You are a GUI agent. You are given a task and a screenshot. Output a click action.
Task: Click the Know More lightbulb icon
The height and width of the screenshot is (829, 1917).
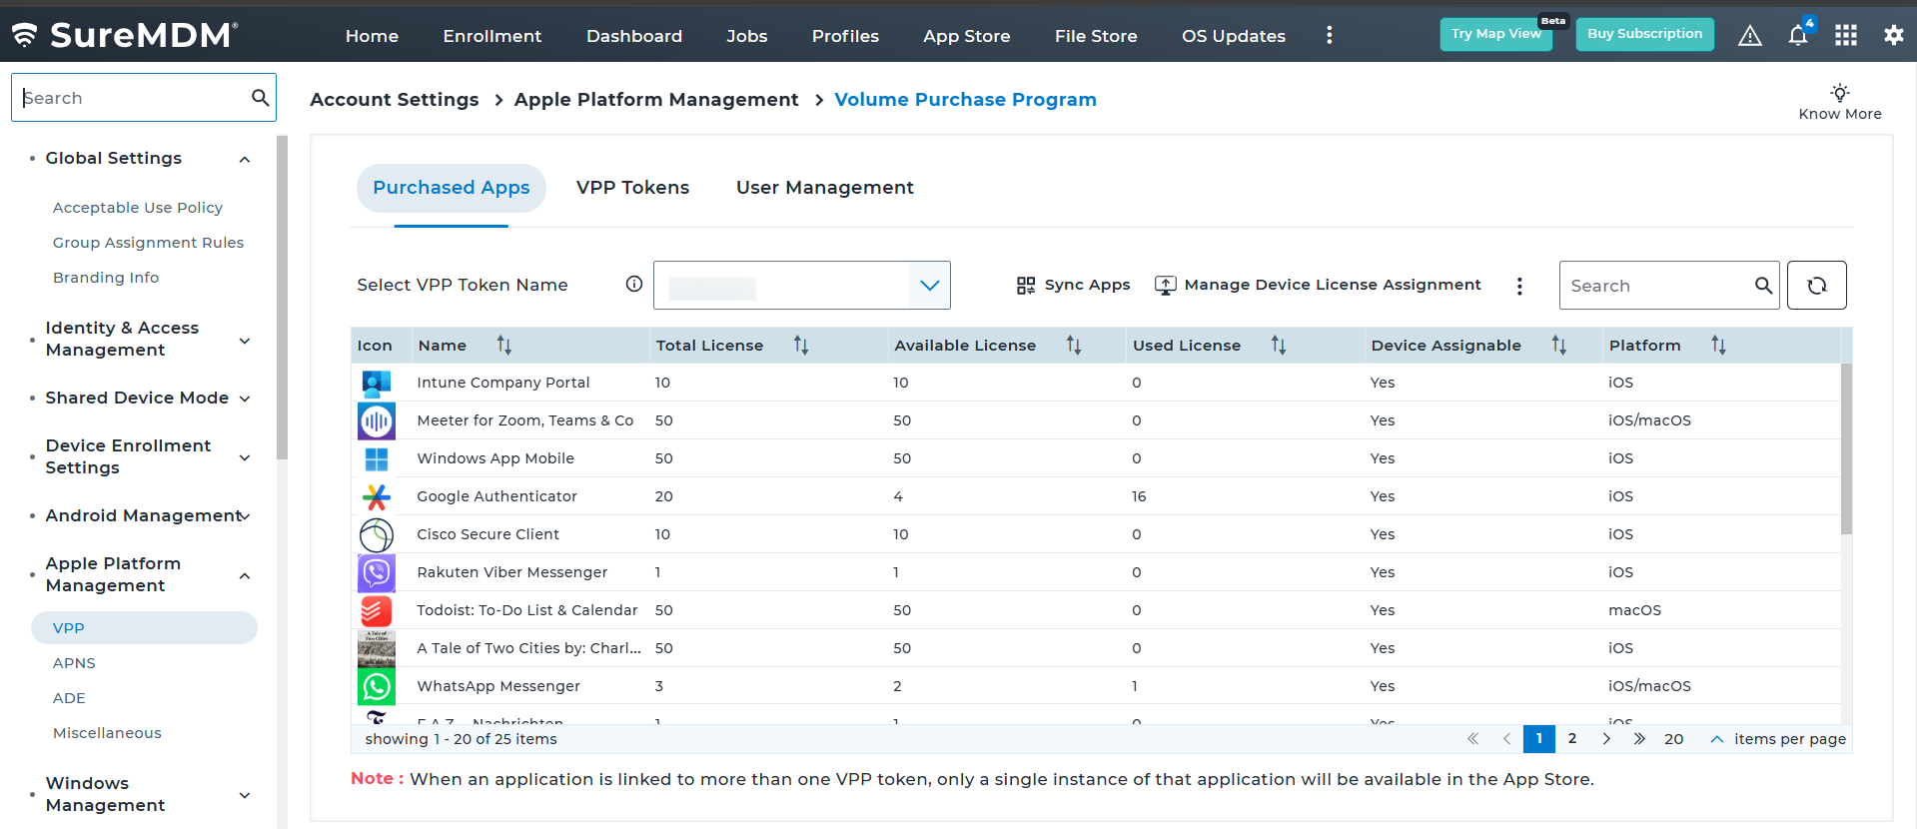[x=1839, y=93]
